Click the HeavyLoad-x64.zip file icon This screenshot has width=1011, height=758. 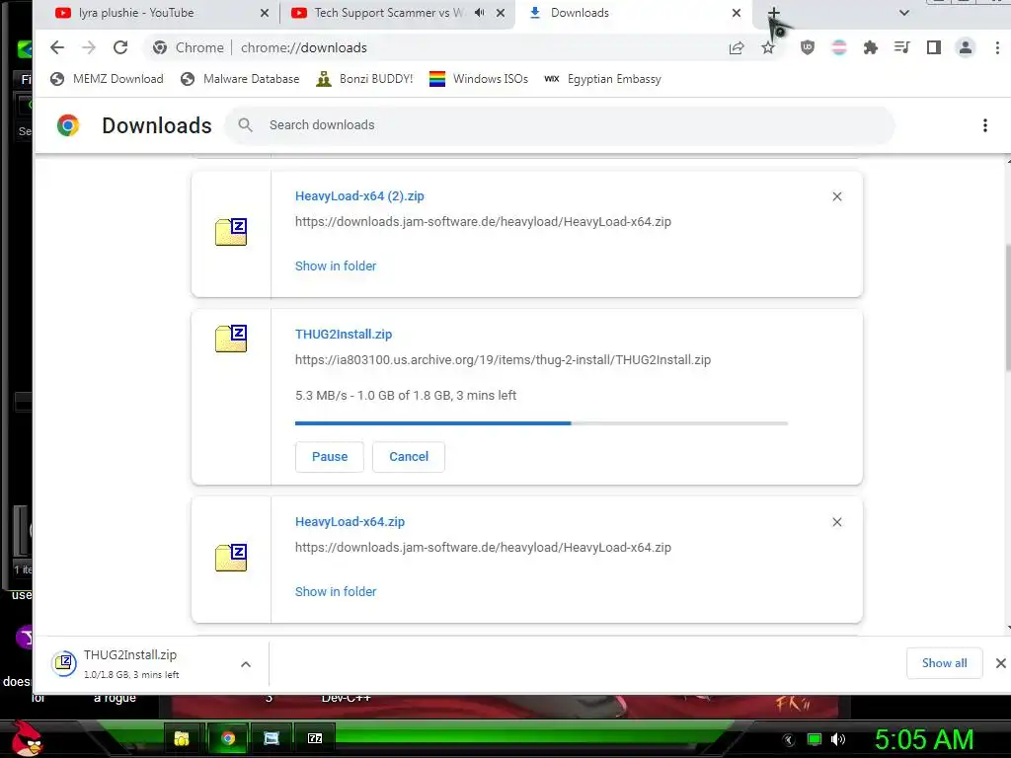click(x=231, y=558)
